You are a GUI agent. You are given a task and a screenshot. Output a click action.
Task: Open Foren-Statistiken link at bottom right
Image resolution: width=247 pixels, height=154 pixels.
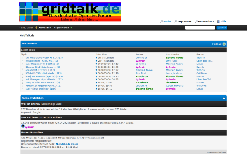[216, 152]
